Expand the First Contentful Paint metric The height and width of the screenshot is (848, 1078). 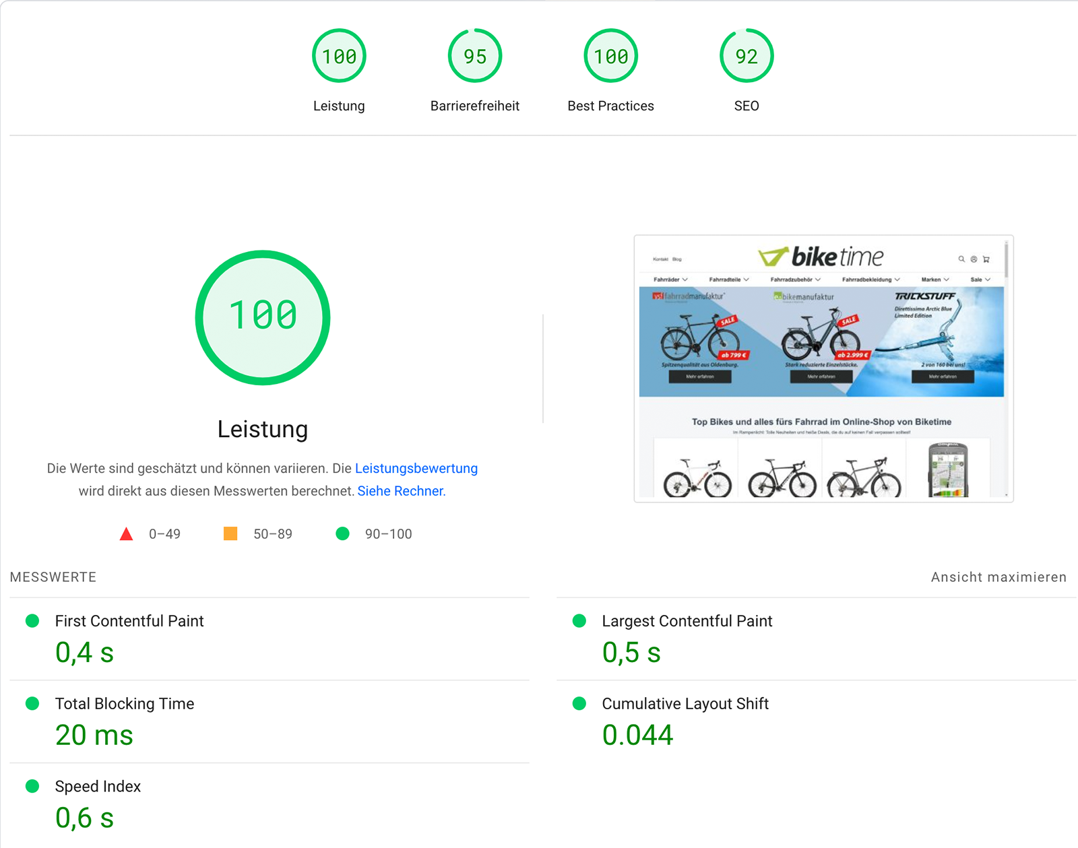pos(129,621)
